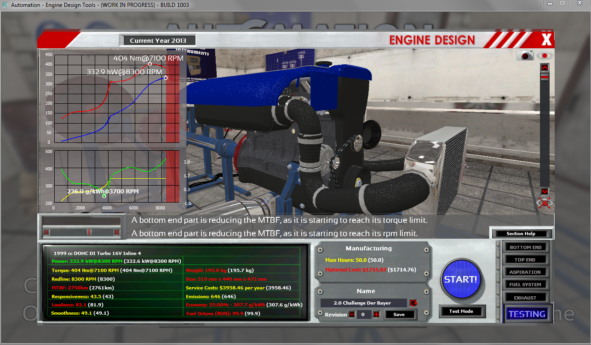The height and width of the screenshot is (345, 591).
Task: Click the Automation app icon in title bar
Action: coord(4,5)
